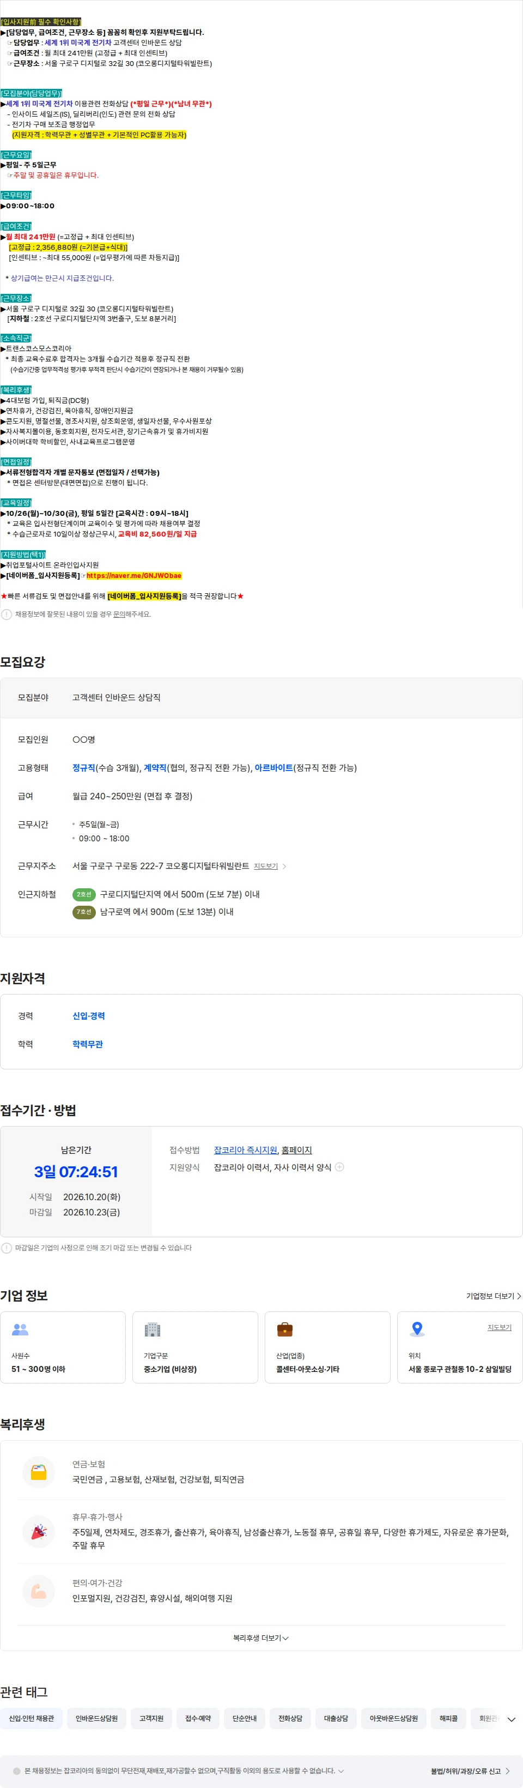
Task: Click the info icon beside the 마감일 notice
Action: click(6, 1248)
